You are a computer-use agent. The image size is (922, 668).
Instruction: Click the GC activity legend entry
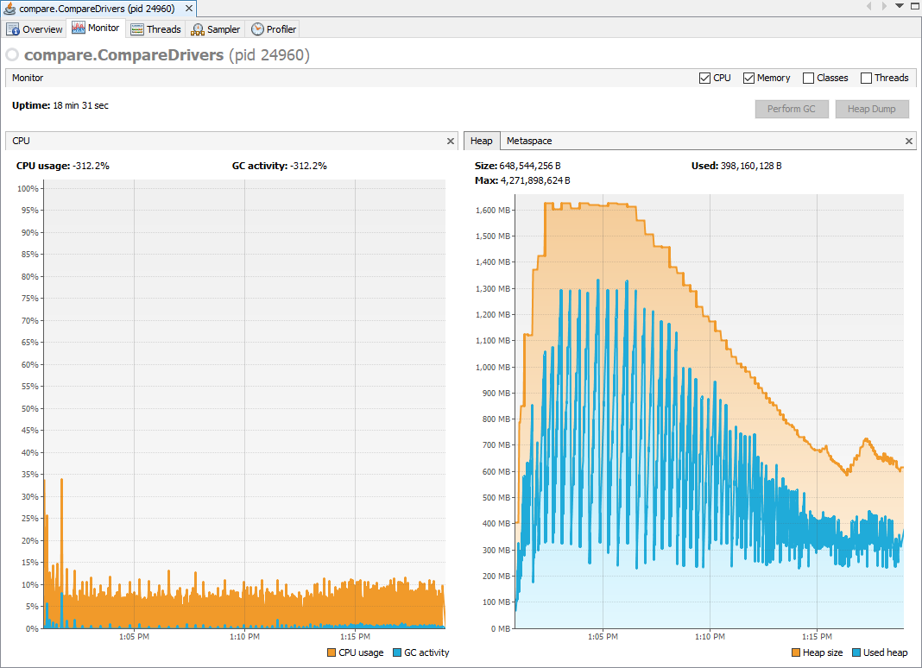[x=421, y=652]
